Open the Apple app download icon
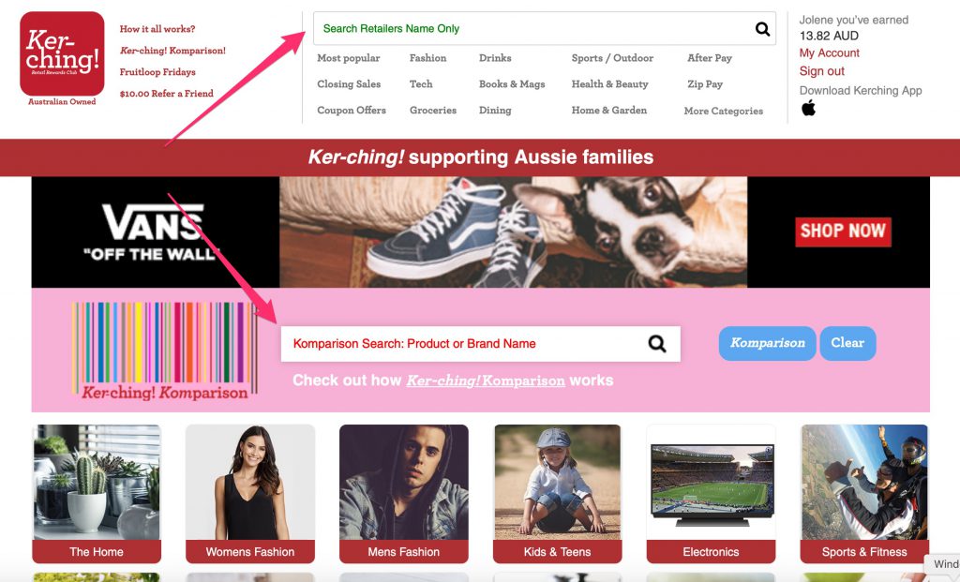This screenshot has height=582, width=960. pyautogui.click(x=808, y=109)
